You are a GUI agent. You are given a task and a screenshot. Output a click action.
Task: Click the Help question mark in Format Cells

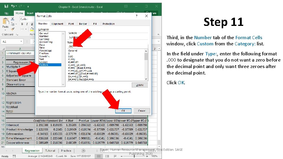[136, 16]
